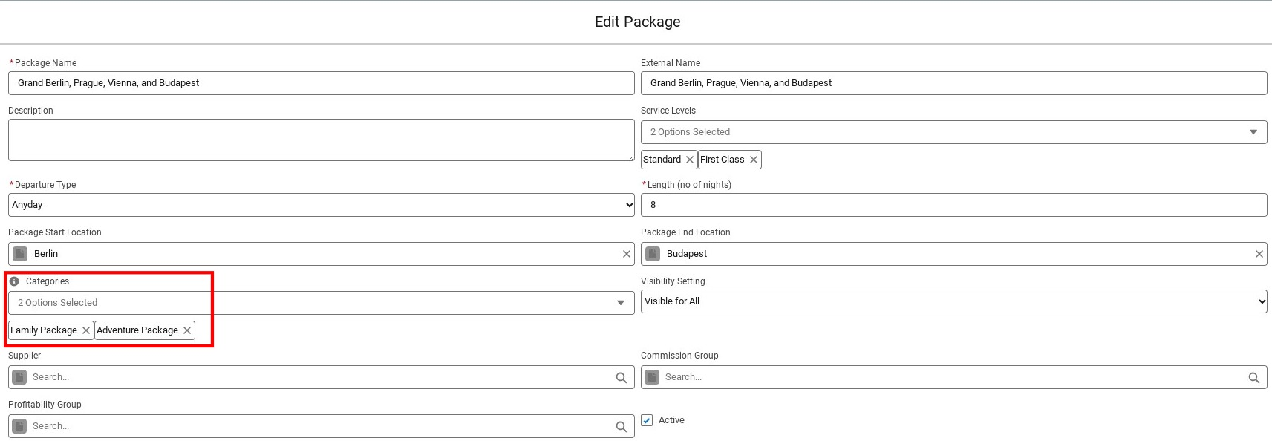The width and height of the screenshot is (1272, 441).
Task: Remove the First Class service level tag
Action: pyautogui.click(x=754, y=160)
